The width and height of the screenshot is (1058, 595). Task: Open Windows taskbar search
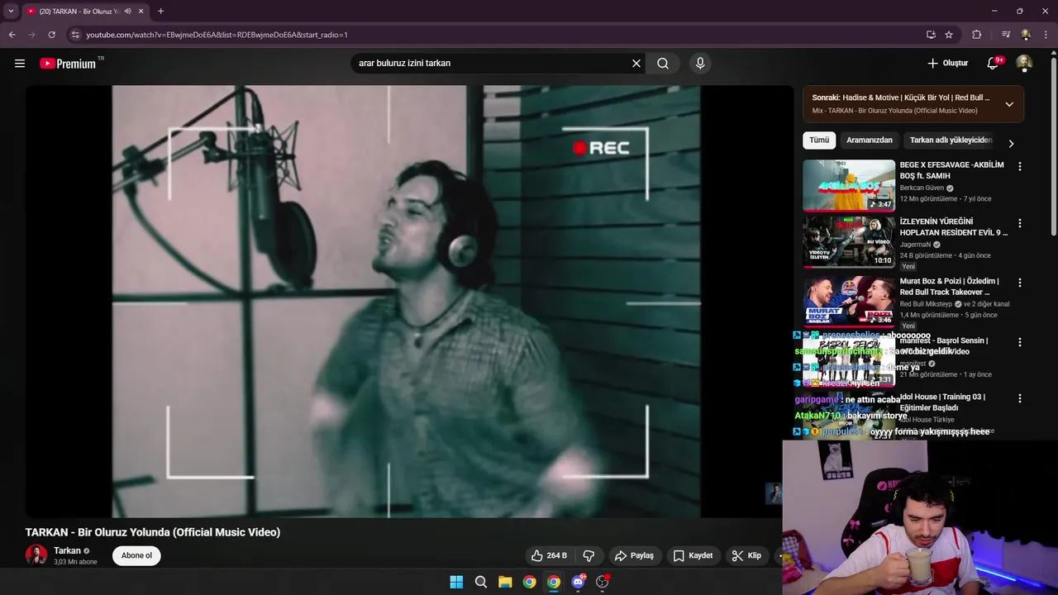pyautogui.click(x=480, y=582)
